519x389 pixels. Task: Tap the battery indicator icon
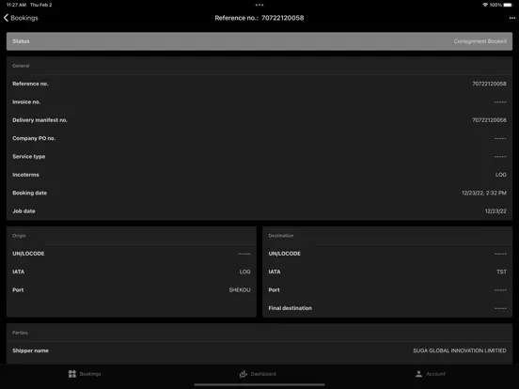(508, 5)
